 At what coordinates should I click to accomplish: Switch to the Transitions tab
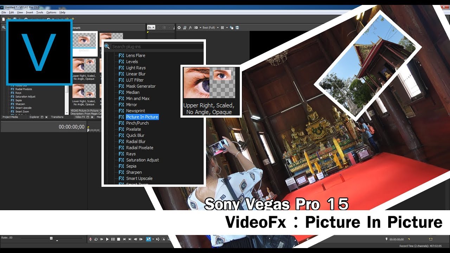tap(57, 117)
